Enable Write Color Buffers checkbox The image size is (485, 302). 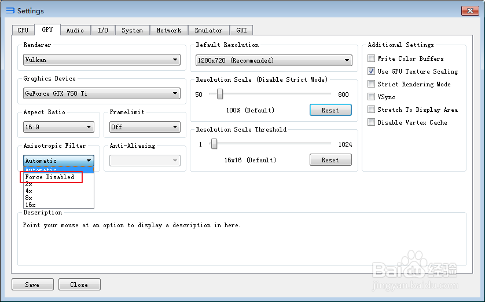(371, 59)
